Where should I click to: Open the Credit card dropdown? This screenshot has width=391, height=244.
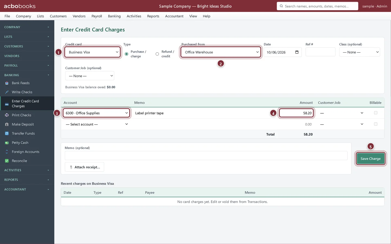[93, 52]
